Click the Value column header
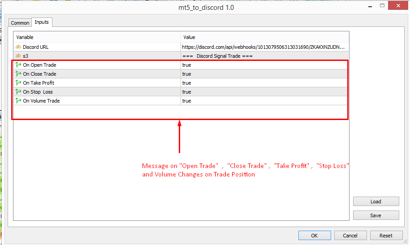Viewport: 410px width, 245px height. pos(265,37)
